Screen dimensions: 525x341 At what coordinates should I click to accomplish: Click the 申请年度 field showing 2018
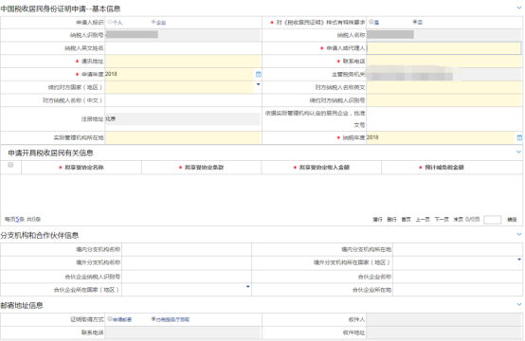click(180, 74)
